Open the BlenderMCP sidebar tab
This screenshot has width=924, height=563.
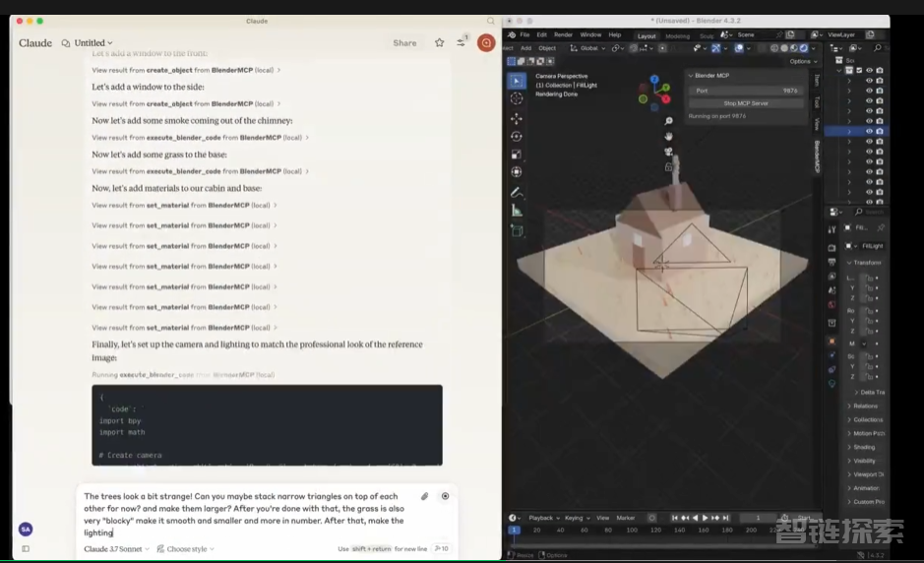point(817,156)
